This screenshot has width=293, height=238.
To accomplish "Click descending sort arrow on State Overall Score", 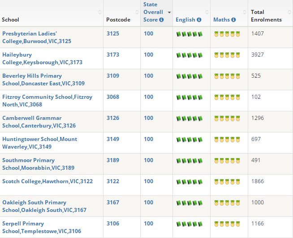I will pos(169,13).
